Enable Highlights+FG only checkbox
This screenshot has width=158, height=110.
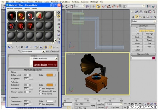coord(40,91)
